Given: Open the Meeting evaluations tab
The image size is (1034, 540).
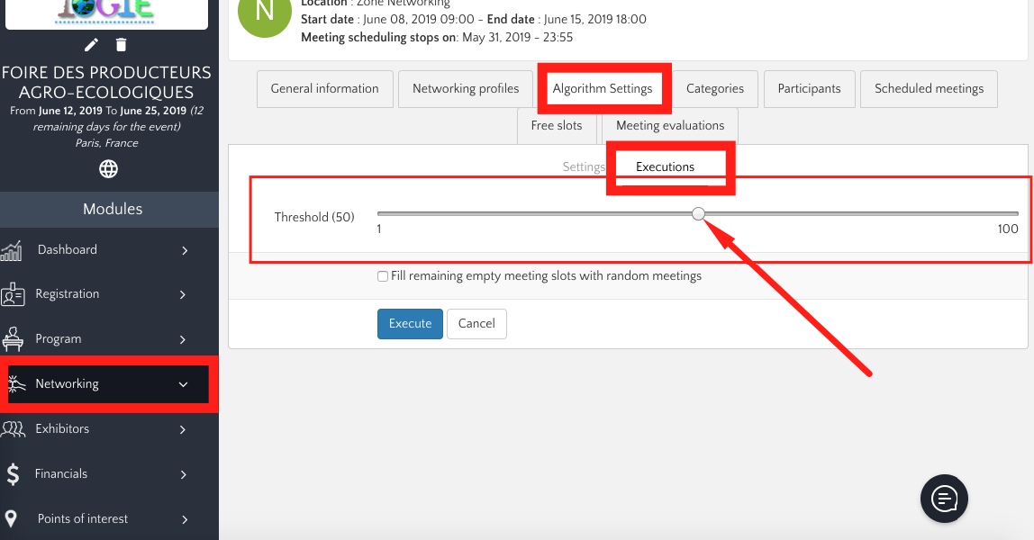Looking at the screenshot, I should pyautogui.click(x=669, y=125).
